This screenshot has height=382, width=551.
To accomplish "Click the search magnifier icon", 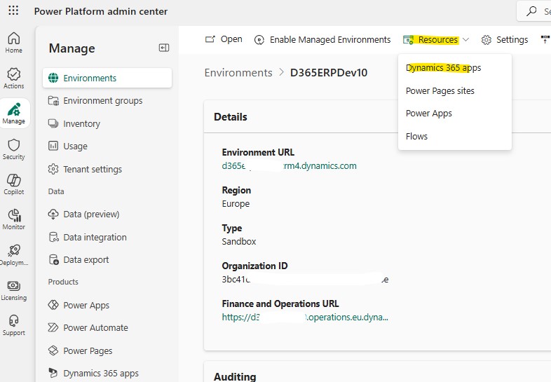I will point(531,11).
